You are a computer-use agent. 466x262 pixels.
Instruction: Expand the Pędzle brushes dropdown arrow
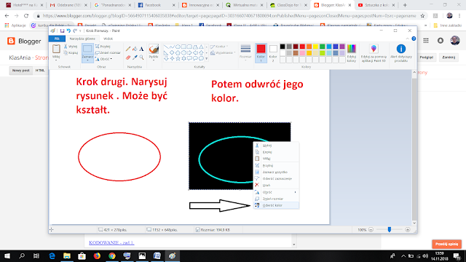pyautogui.click(x=154, y=60)
